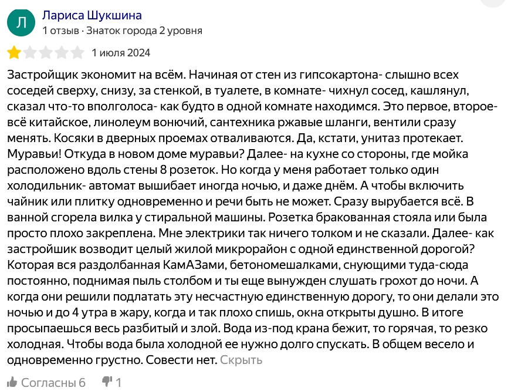Click the dislike count "1"
511x391 pixels.
[119, 383]
